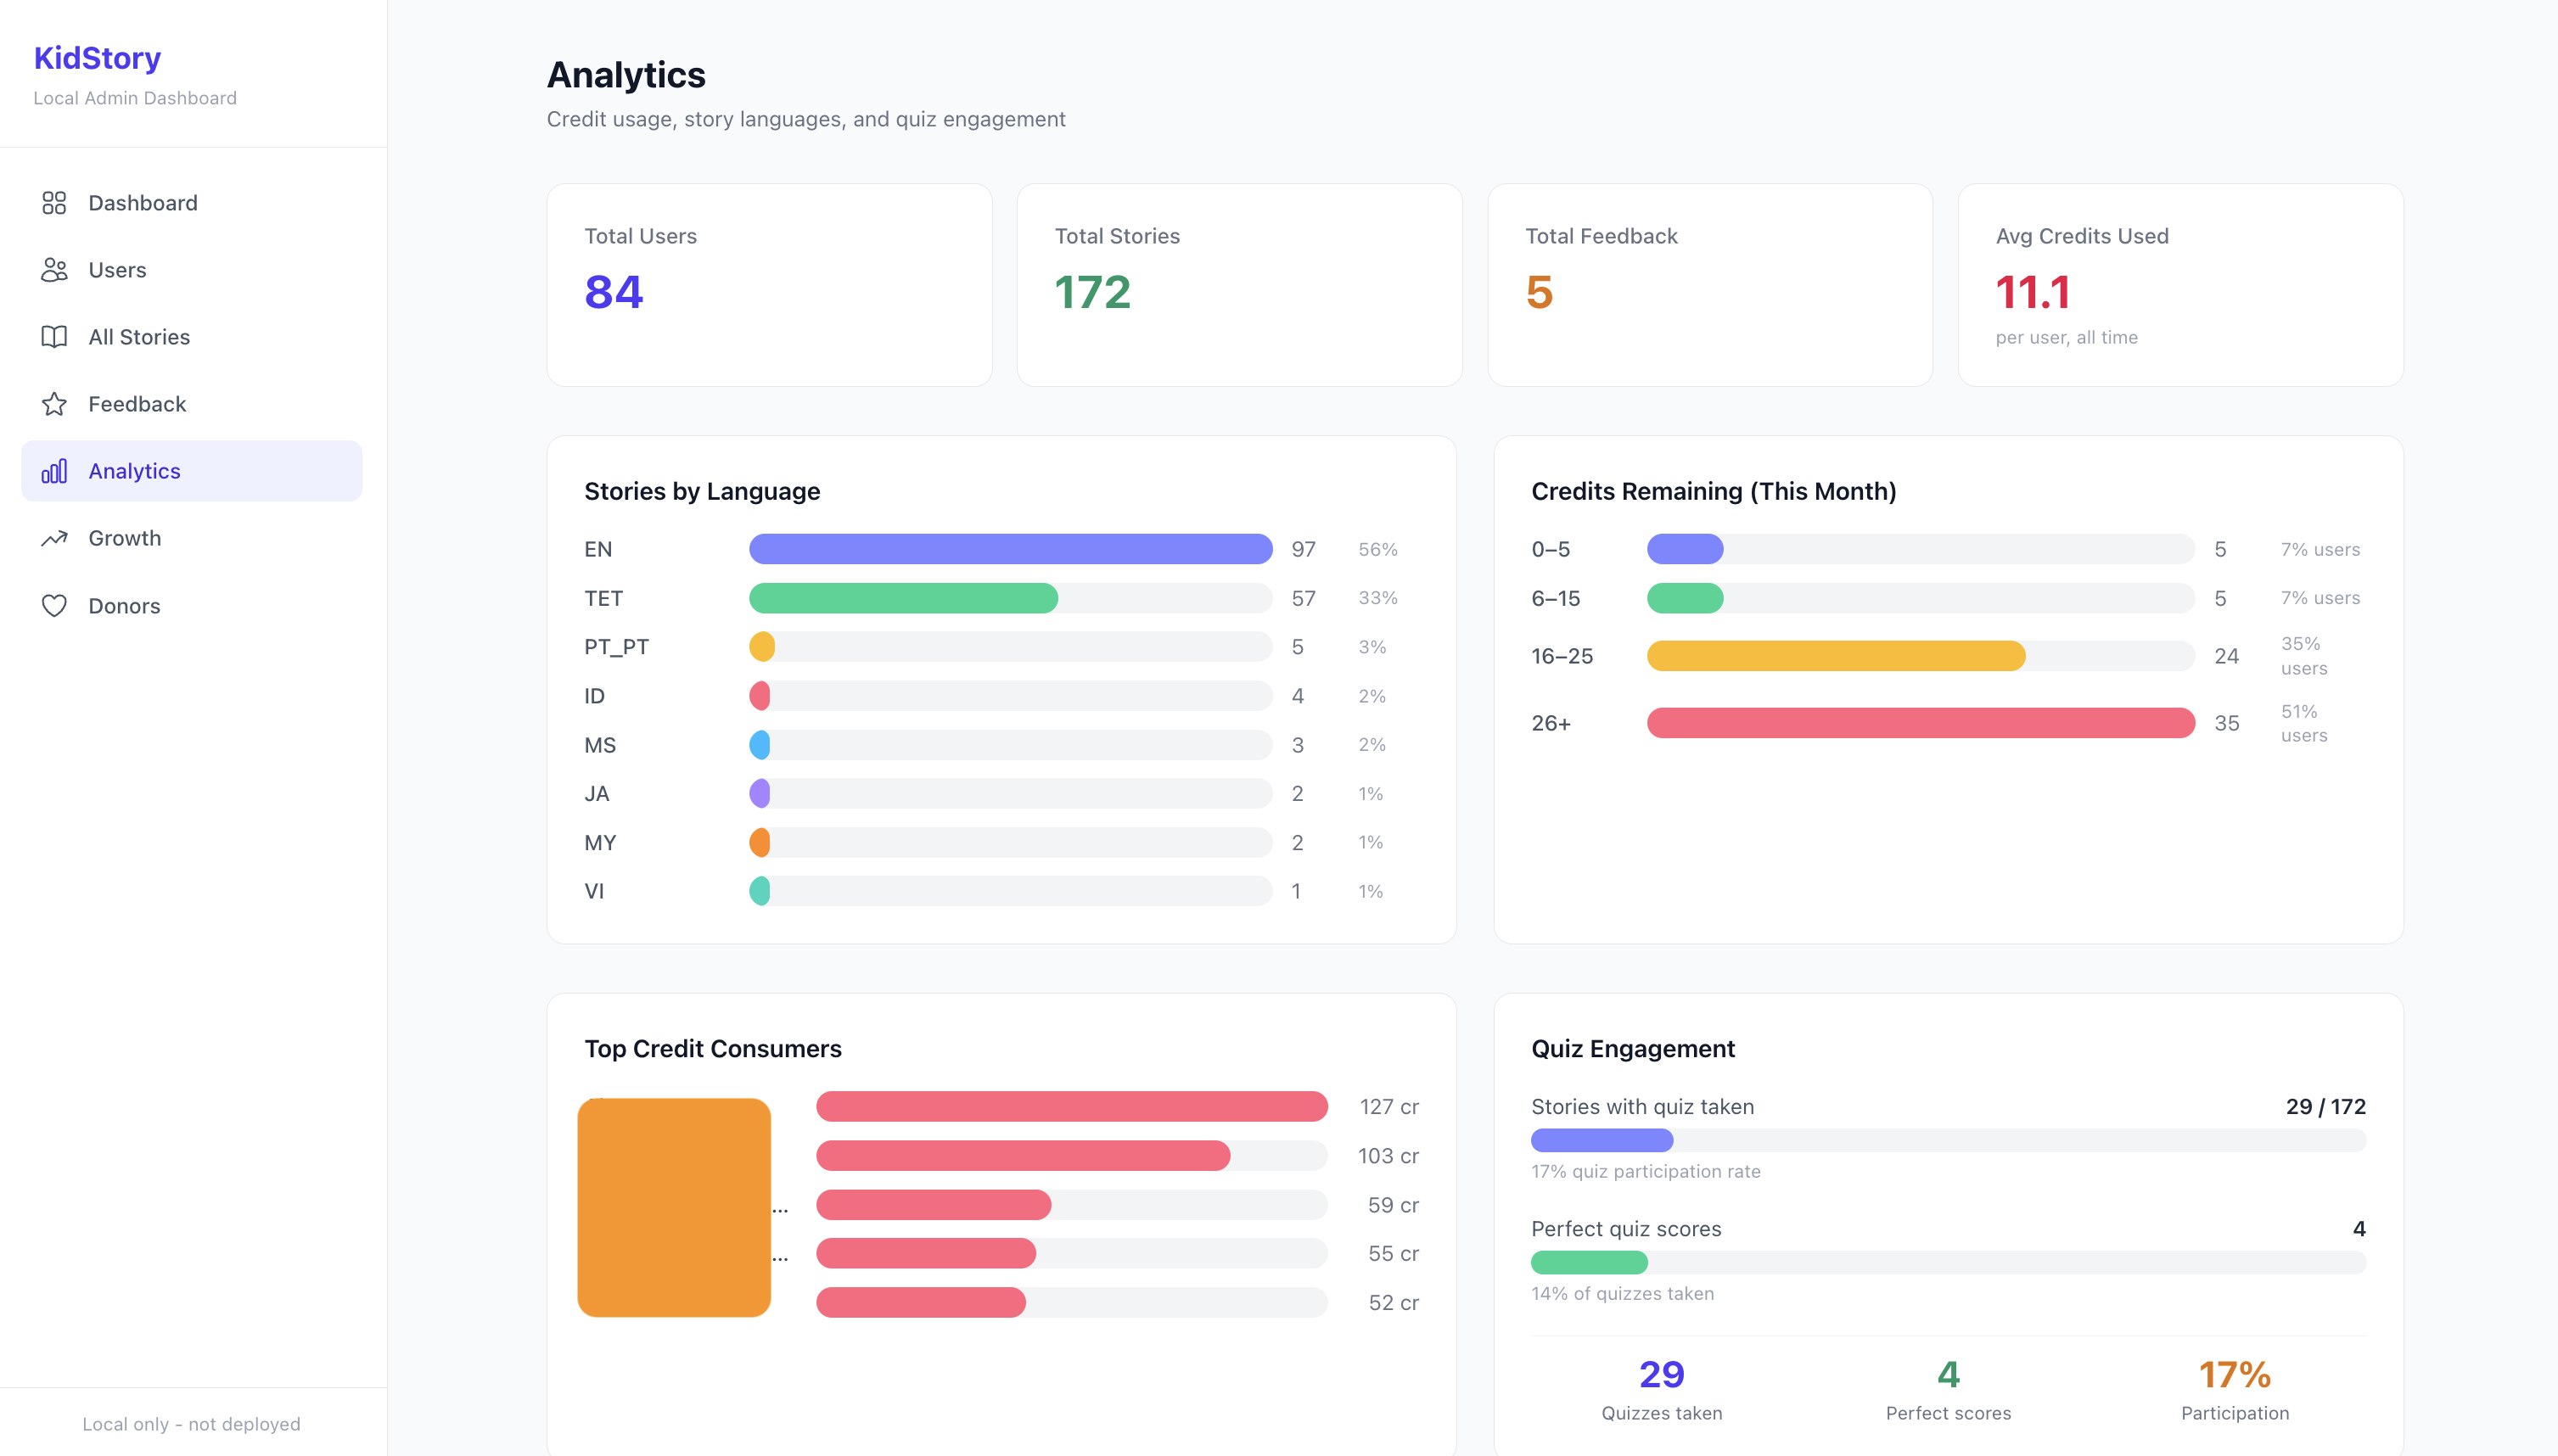
Task: Click the '56%' EN percentage
Action: (x=1377, y=549)
